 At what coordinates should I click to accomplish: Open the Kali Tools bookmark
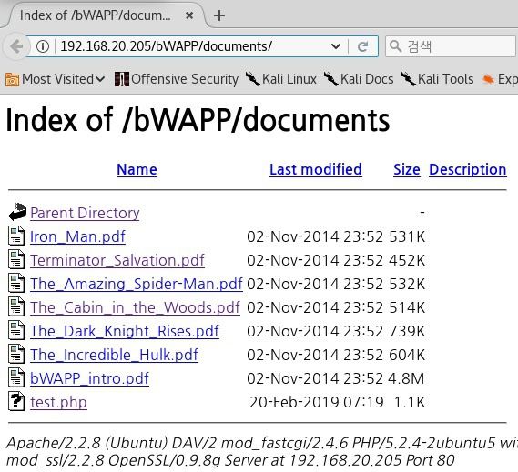[x=437, y=79]
